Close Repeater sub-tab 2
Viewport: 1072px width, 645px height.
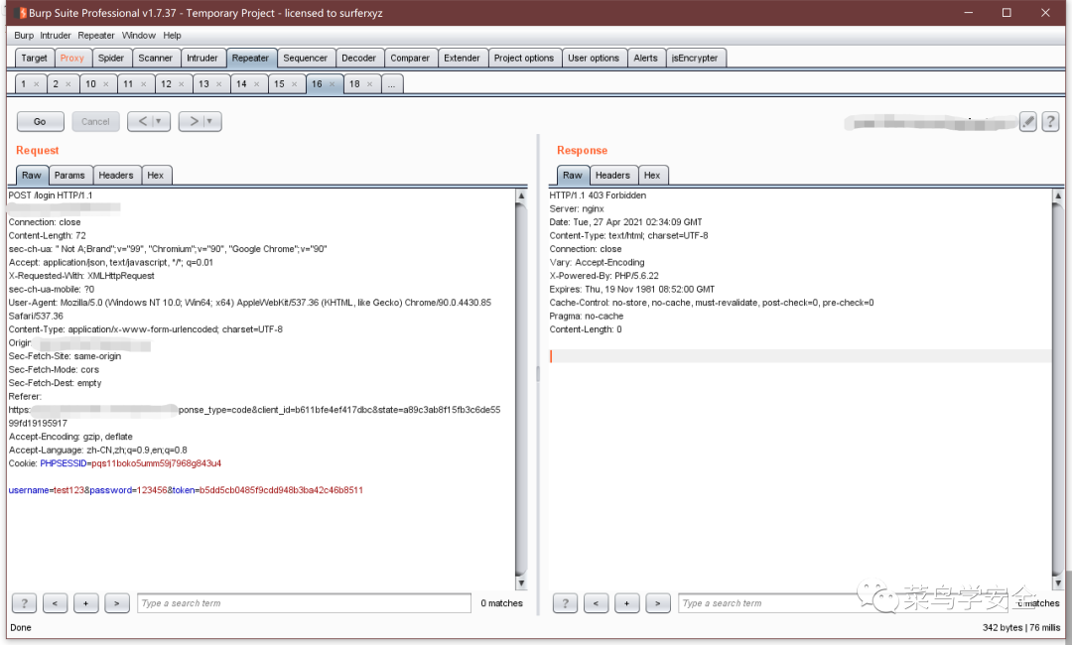(x=67, y=84)
